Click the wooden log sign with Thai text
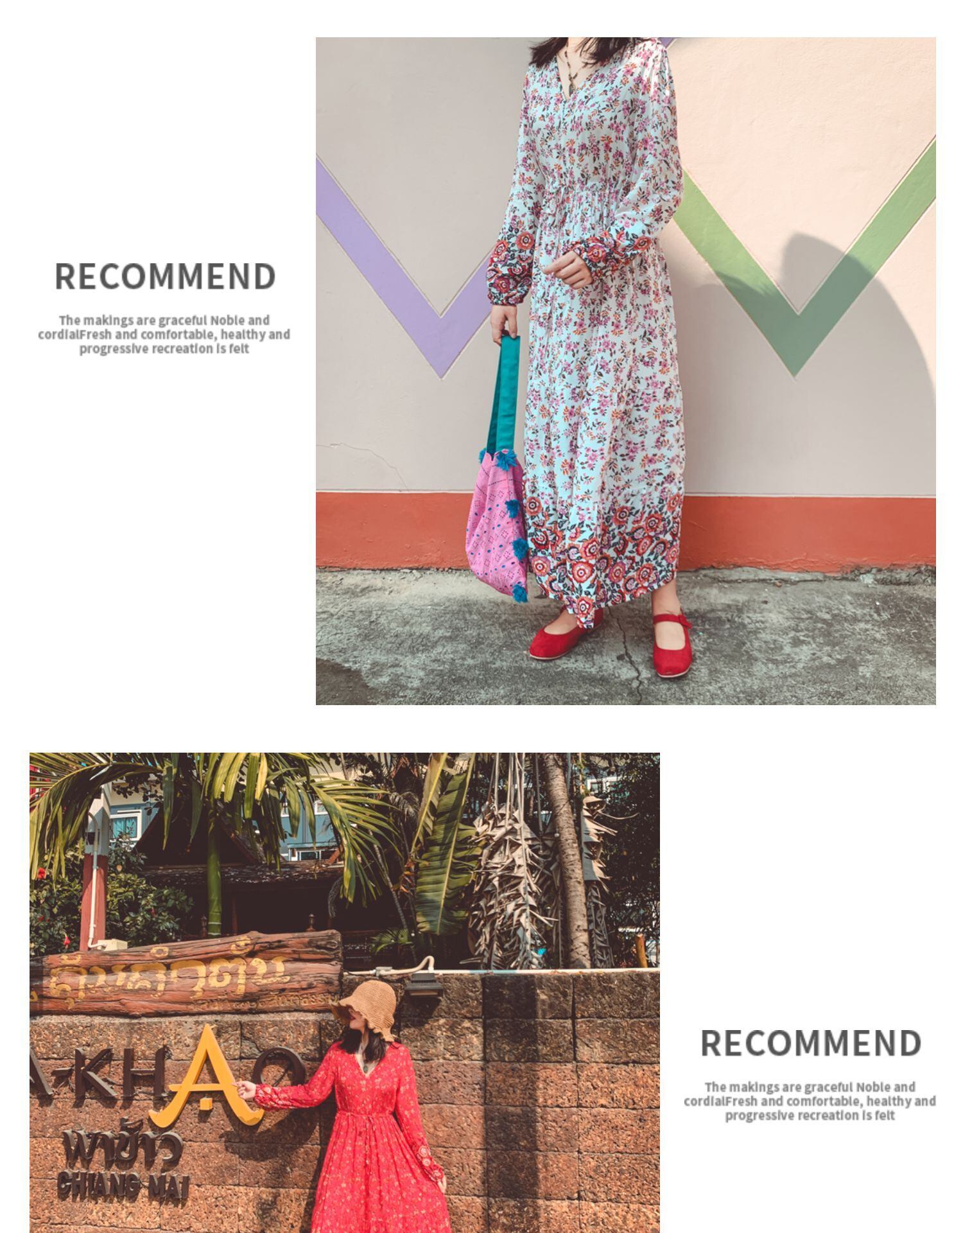This screenshot has width=963, height=1233. point(186,971)
